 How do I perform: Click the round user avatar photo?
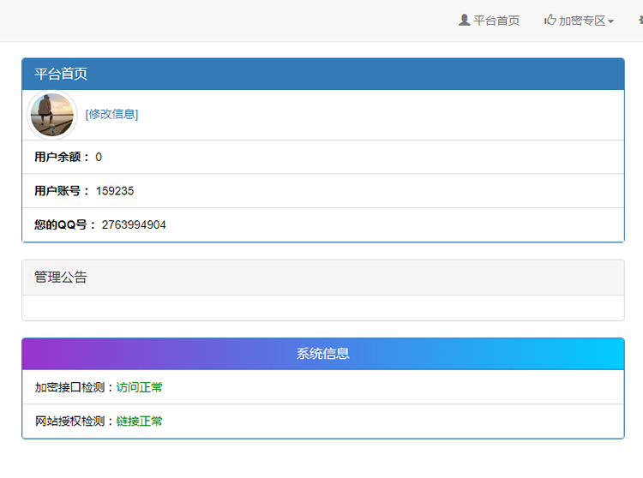[52, 115]
